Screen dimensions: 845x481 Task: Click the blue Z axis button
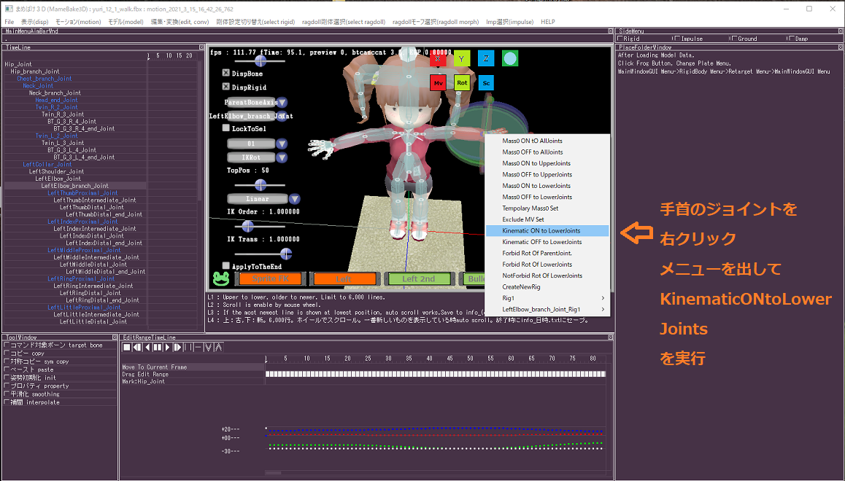[x=486, y=59]
